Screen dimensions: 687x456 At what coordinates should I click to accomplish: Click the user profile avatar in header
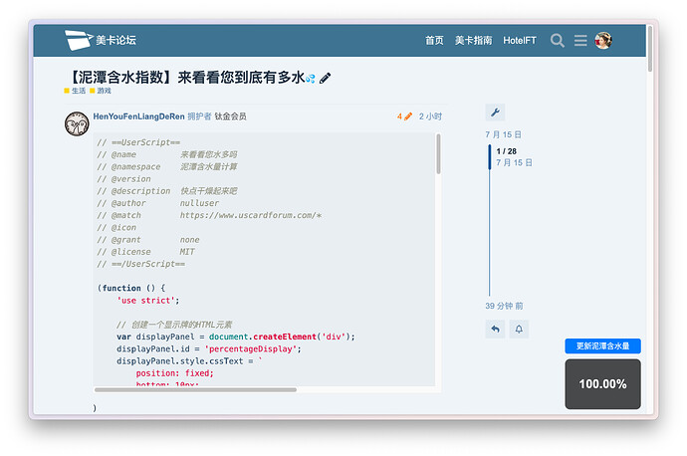tap(603, 41)
